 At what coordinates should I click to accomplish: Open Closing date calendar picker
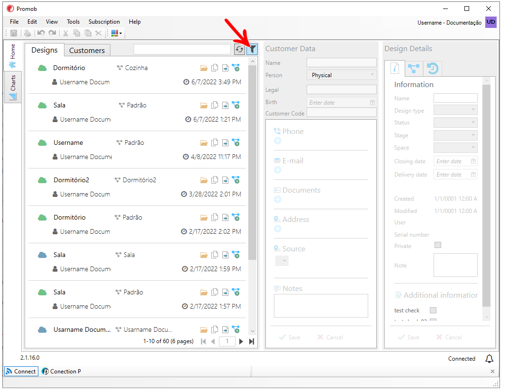473,161
